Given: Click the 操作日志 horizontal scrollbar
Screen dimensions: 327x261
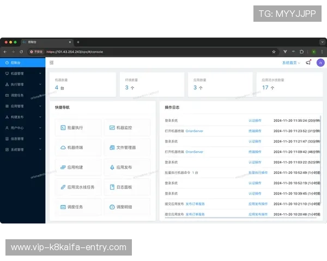Looking at the screenshot, I should (240, 217).
